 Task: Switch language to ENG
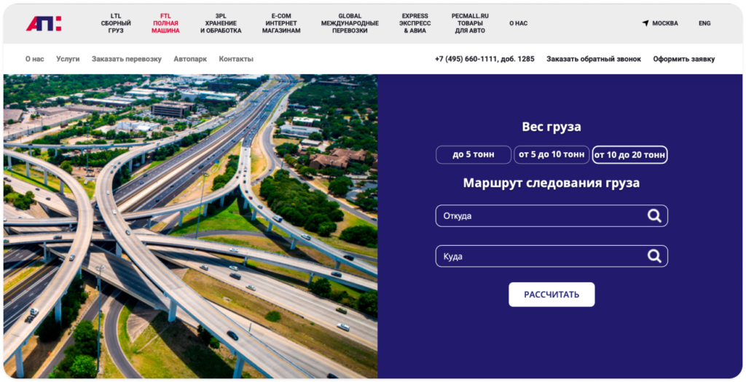[x=704, y=23]
